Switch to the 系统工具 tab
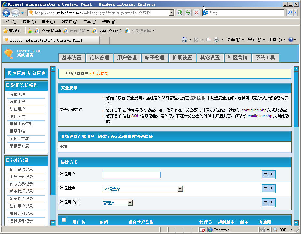The height and width of the screenshot is (234, 301). [x=265, y=58]
